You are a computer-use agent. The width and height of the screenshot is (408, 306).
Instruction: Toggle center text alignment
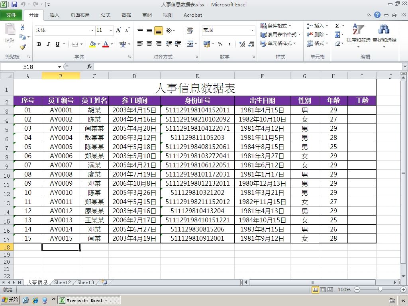click(x=149, y=44)
